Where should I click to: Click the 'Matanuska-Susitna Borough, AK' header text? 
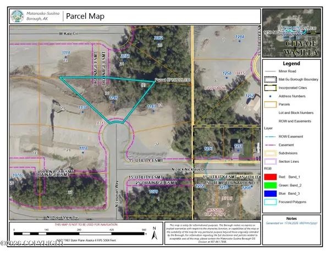(x=43, y=16)
